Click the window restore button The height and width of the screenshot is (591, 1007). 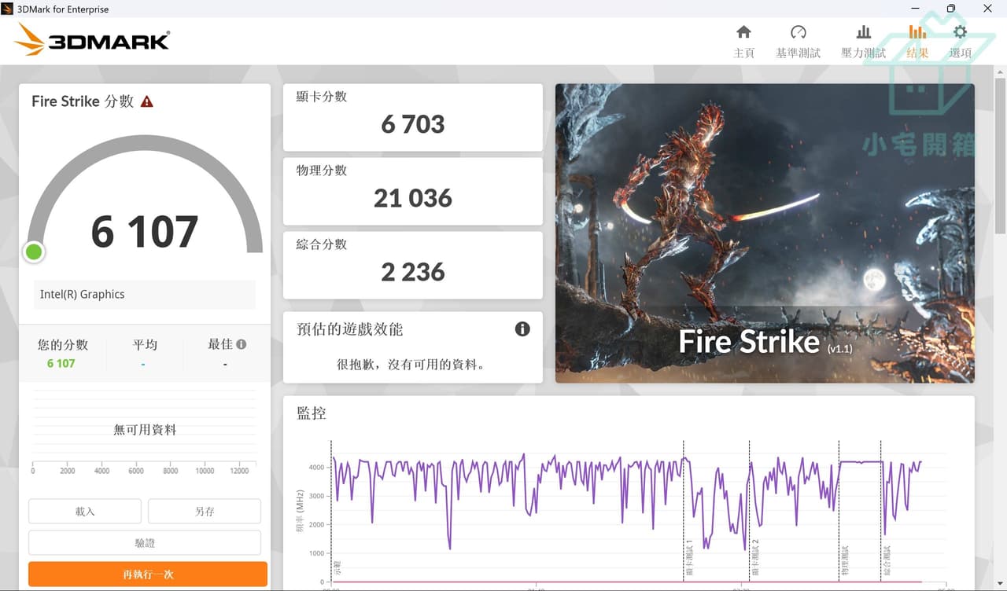(951, 9)
